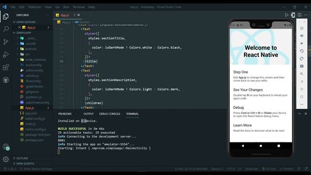Click React Native Packager status bar item
This screenshot has width=311, height=175.
[x=36, y=169]
